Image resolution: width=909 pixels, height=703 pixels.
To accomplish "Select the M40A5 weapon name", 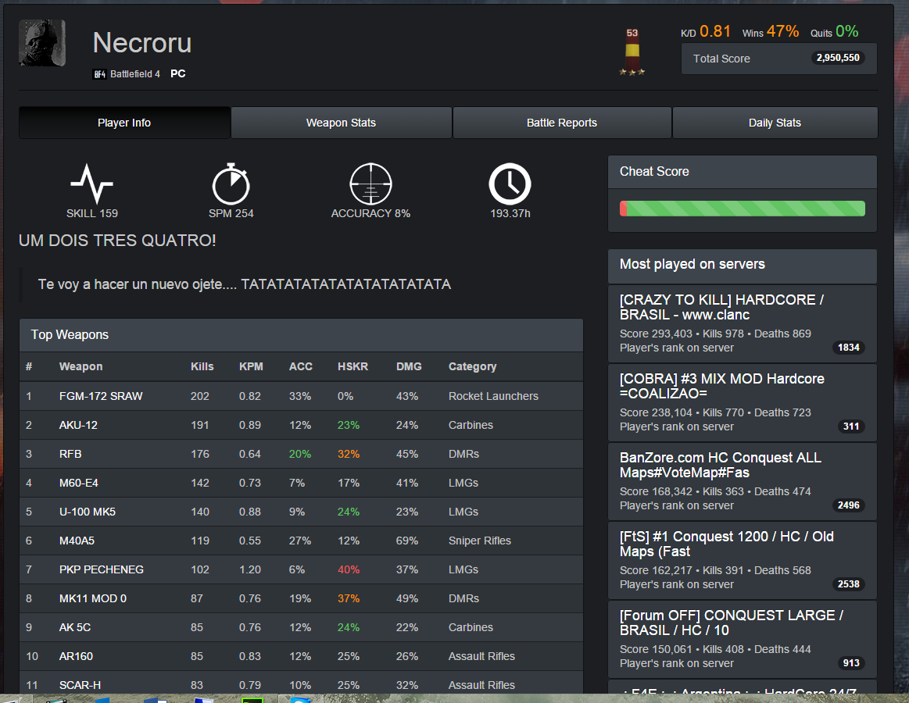I will tap(77, 541).
